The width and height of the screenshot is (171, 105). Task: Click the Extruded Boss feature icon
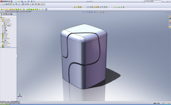click(x=2, y=9)
